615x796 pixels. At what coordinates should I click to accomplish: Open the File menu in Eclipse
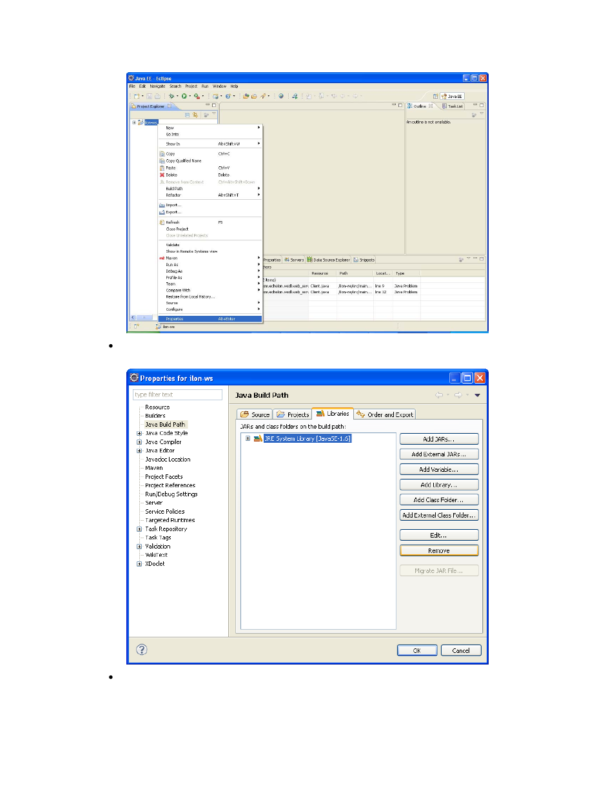point(132,86)
